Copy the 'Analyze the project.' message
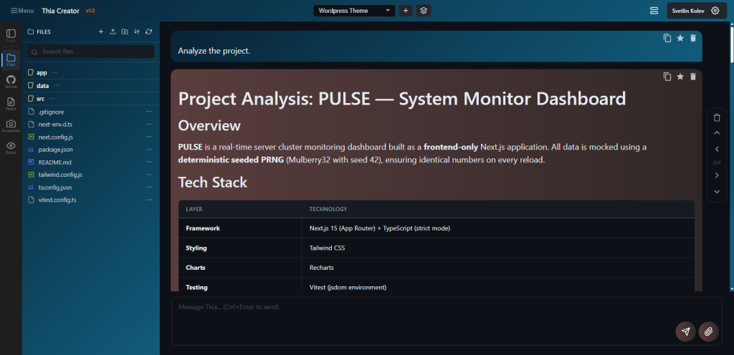The width and height of the screenshot is (734, 355). tap(667, 39)
